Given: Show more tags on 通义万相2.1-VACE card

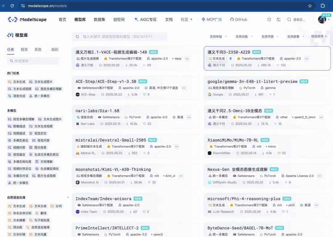Looking at the screenshot, I should point(187,59).
